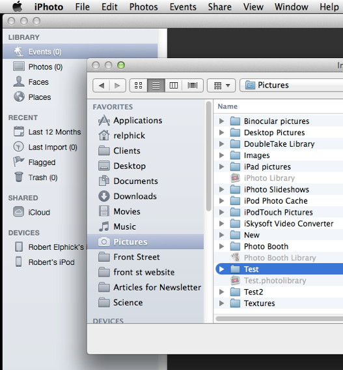The image size is (343, 370).
Task: Select Pictures in Favorites
Action: (x=146, y=241)
